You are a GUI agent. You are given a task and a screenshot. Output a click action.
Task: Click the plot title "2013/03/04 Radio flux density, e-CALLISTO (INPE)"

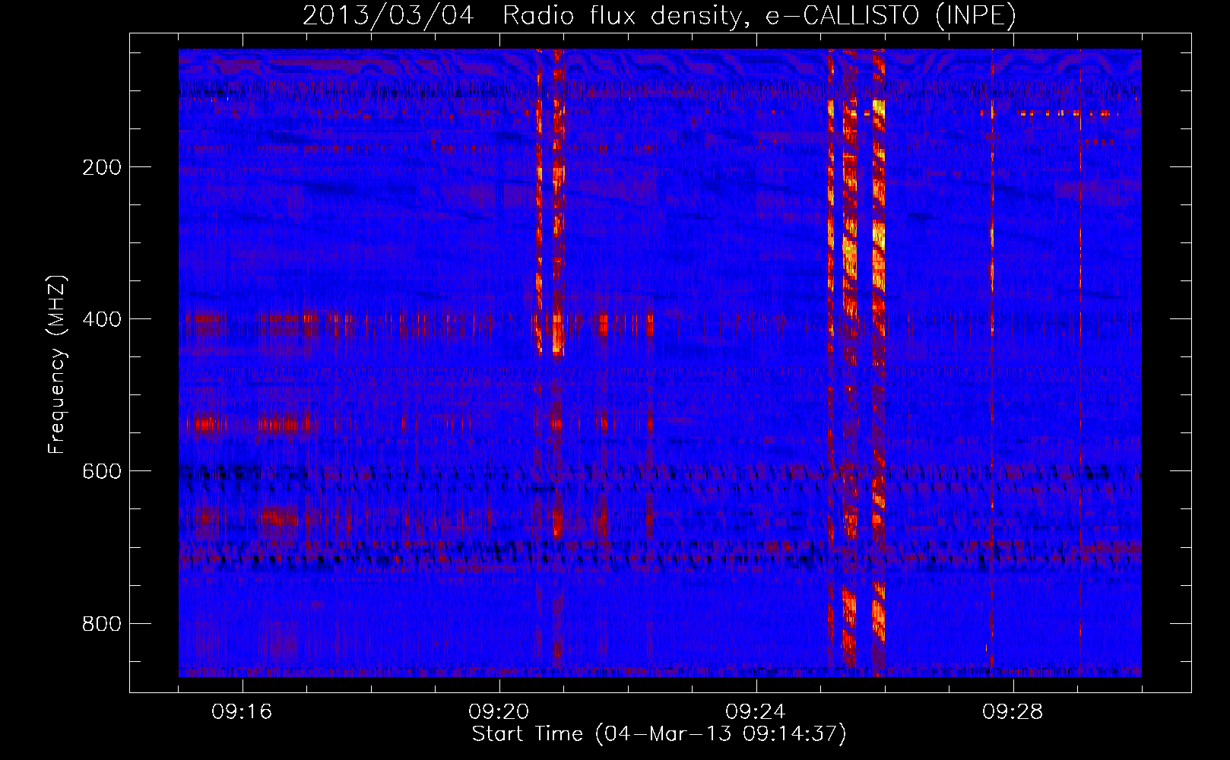coord(659,15)
